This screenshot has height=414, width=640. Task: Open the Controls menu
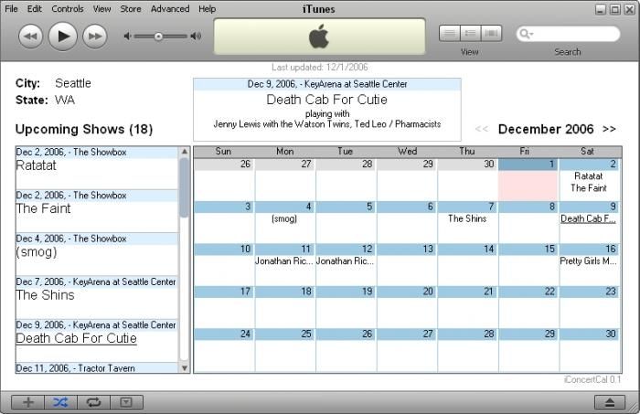tap(68, 8)
